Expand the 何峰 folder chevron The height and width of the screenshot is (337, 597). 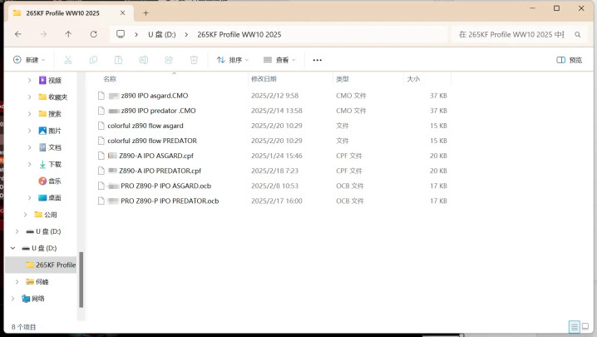pos(17,281)
